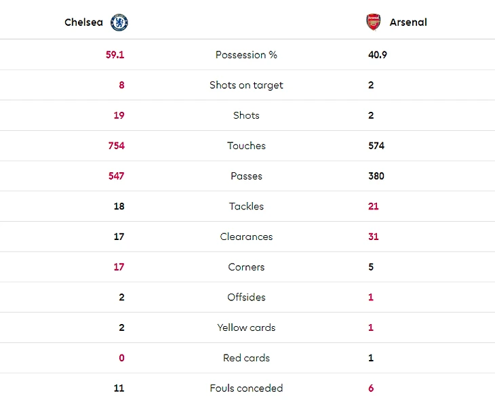Open the Chelsea team name link
This screenshot has width=495, height=400.
click(x=83, y=22)
